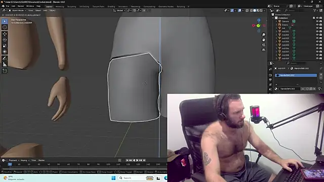Screen dimensions: 324x182
Task: Switch to the Shading workspace tab
Action: pos(111,7)
